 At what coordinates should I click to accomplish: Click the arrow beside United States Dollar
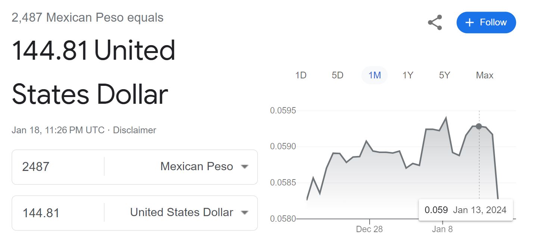245,213
